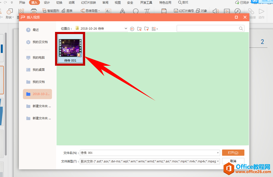Screen dimensions: 273x177
Task: Expand the 位置 location dropdown
Action: click(x=126, y=29)
